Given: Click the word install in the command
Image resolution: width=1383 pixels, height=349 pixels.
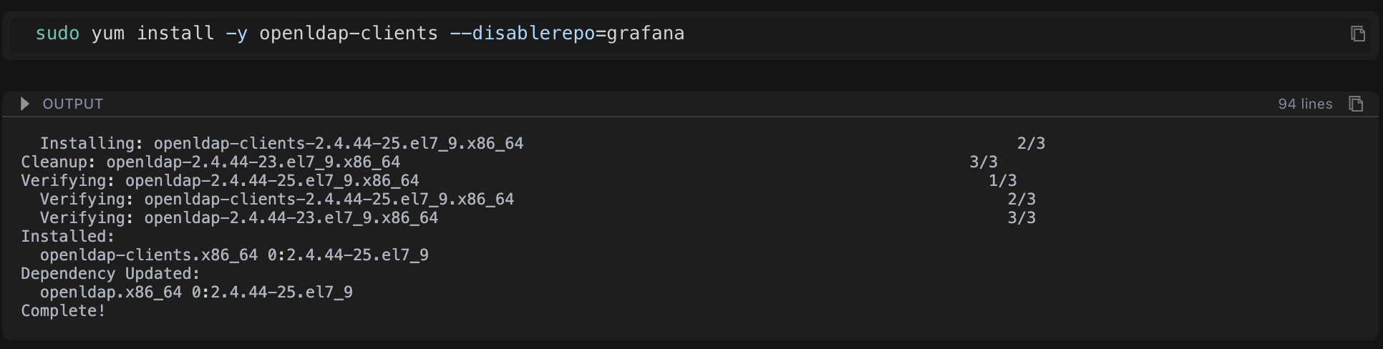Looking at the screenshot, I should [175, 34].
